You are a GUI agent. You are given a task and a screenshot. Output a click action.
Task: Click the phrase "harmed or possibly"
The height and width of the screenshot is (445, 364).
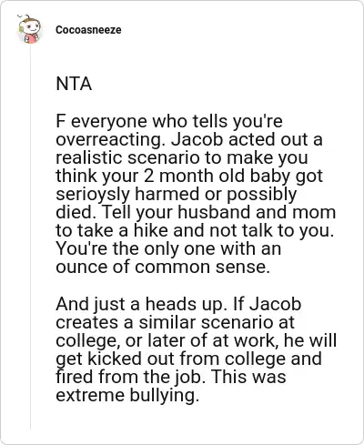pos(216,195)
